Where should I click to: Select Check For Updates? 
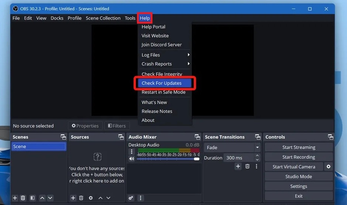[165, 83]
